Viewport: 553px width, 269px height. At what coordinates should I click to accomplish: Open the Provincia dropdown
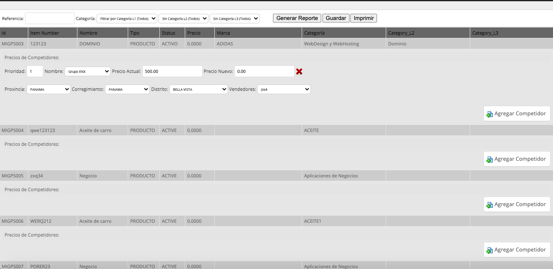pyautogui.click(x=49, y=89)
